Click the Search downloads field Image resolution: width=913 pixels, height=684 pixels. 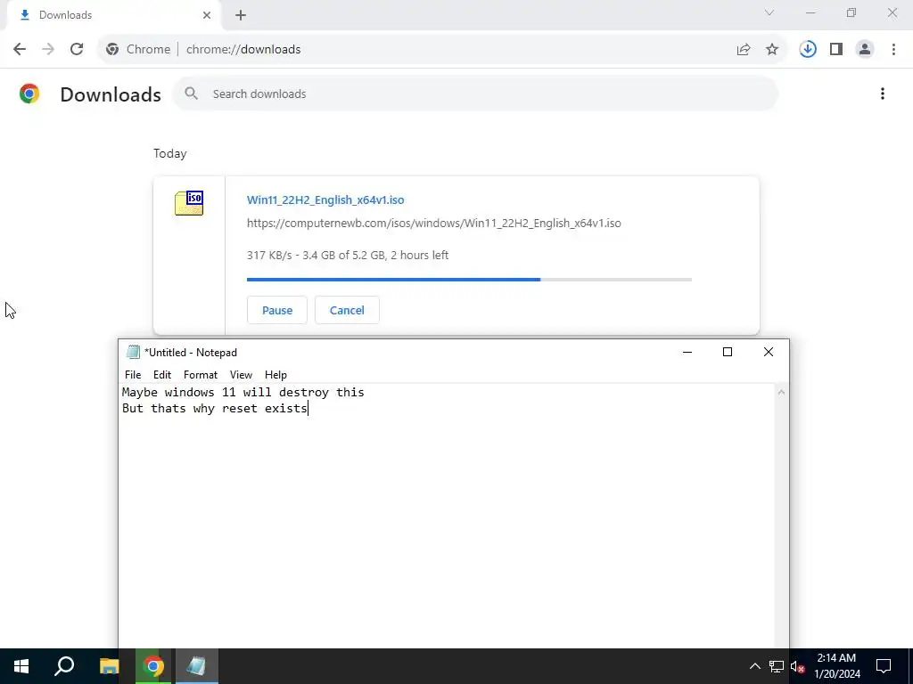[476, 94]
